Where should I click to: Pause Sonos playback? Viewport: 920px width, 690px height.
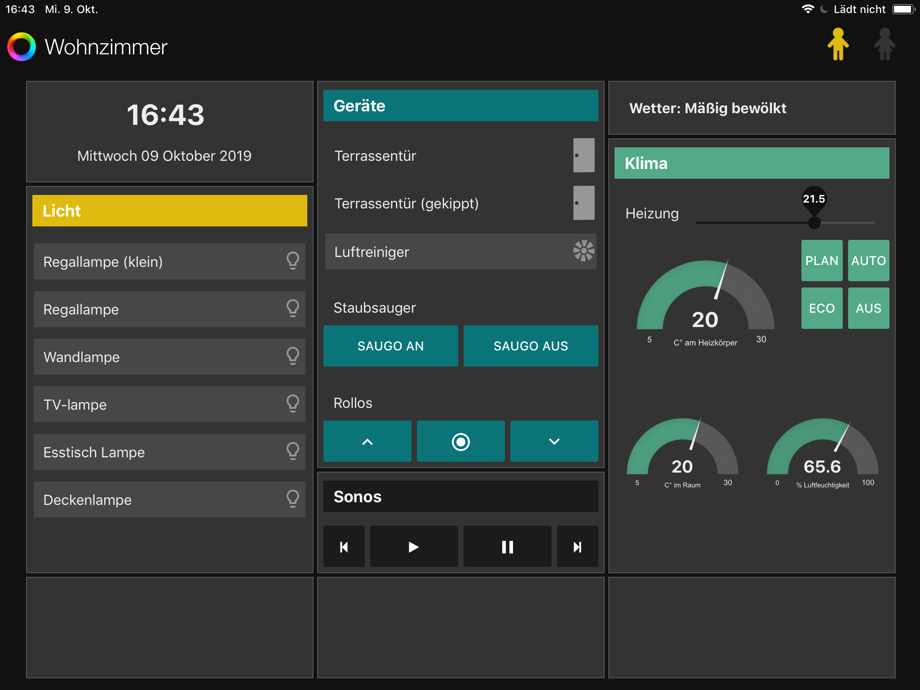[x=507, y=547]
